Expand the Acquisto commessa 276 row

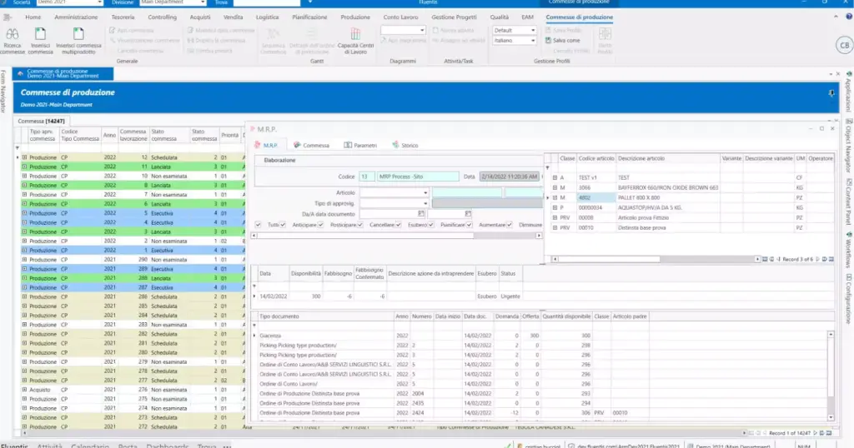[x=24, y=390]
